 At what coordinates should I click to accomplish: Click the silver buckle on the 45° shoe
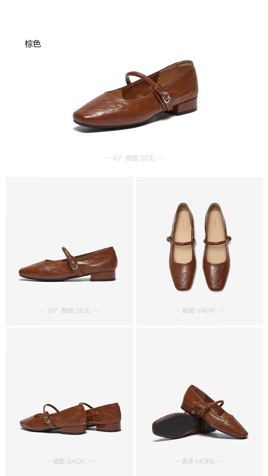[166, 97]
